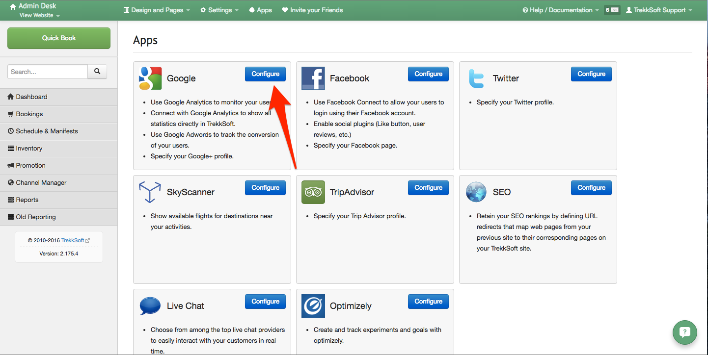Screen dimensions: 708x355
Task: Click the Apps page heading
Action: (145, 41)
